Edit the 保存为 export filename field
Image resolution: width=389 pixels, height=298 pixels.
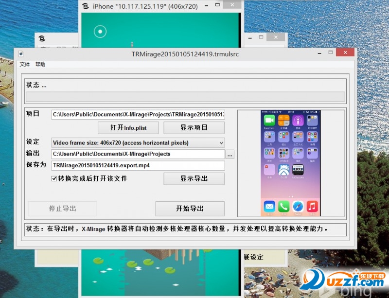click(138, 165)
